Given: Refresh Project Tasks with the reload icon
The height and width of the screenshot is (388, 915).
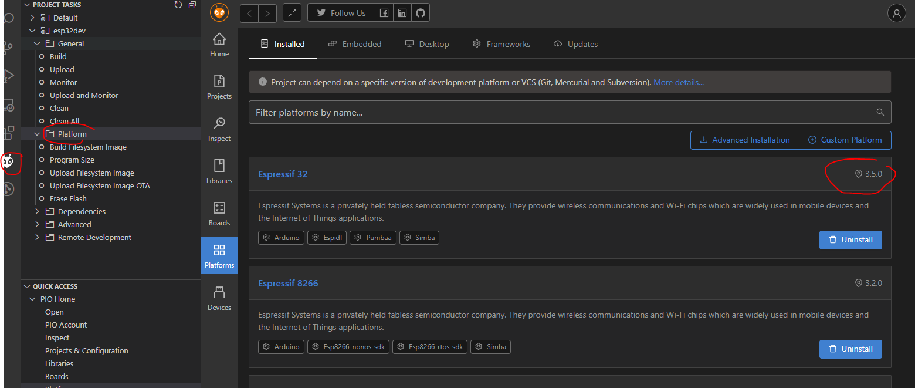Looking at the screenshot, I should tap(178, 5).
